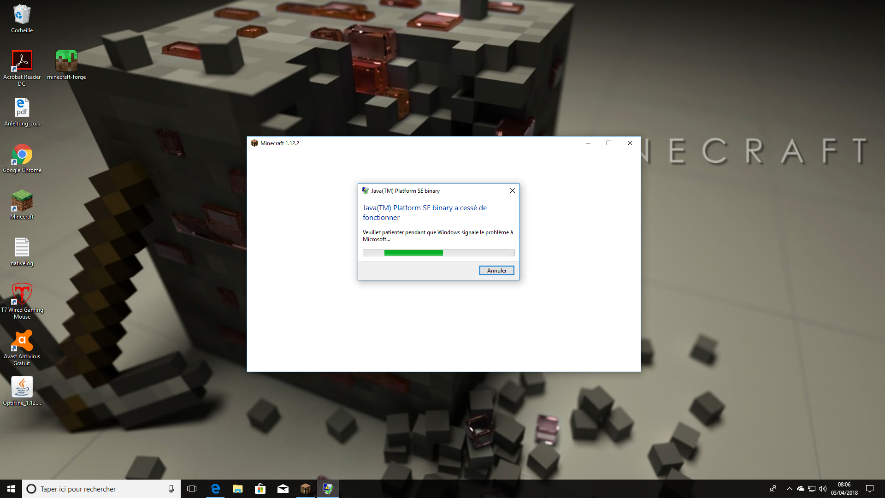Open Task View from the taskbar
885x498 pixels.
192,489
